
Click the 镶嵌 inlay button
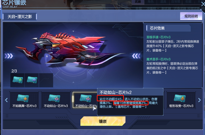[103, 121]
